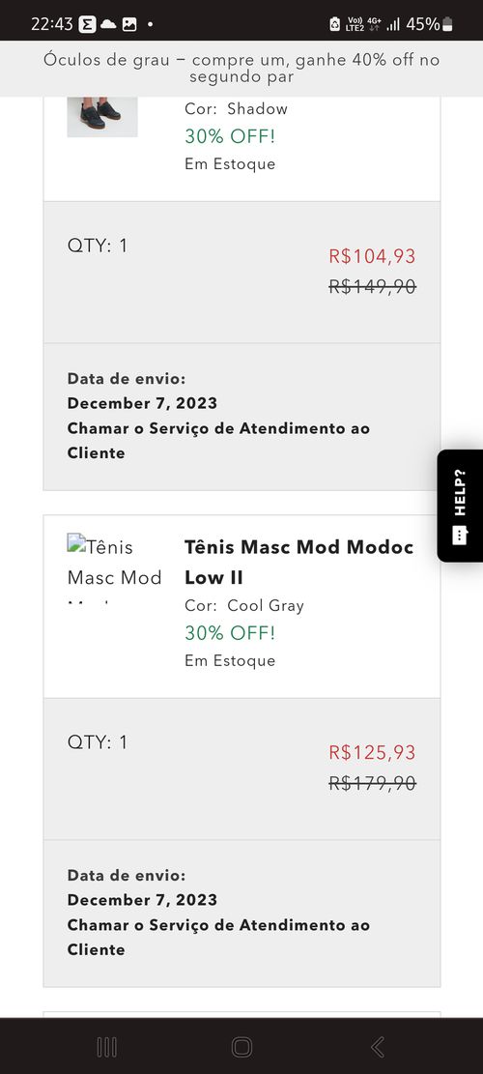Tap the cloud notification icon in status bar
483x1074 pixels.
[108, 25]
